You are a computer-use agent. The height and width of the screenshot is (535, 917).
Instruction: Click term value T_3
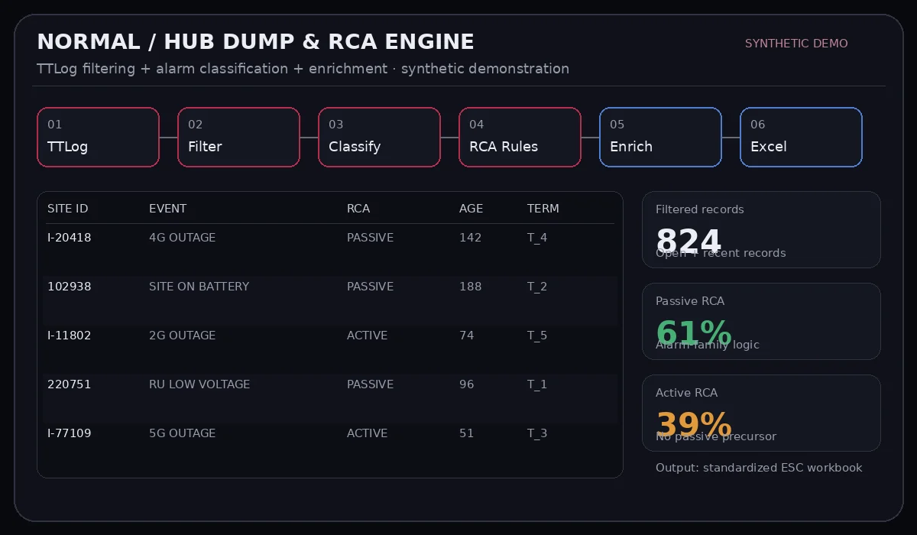pyautogui.click(x=537, y=433)
